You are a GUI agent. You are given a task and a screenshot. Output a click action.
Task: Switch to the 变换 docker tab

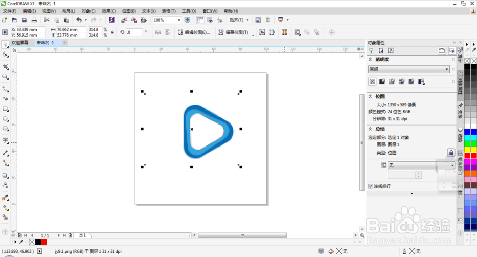click(460, 111)
